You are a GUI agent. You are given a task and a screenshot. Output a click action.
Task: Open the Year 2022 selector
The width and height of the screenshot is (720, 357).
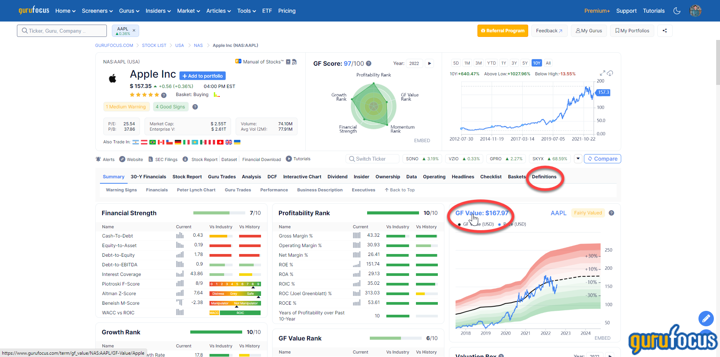pyautogui.click(x=414, y=63)
